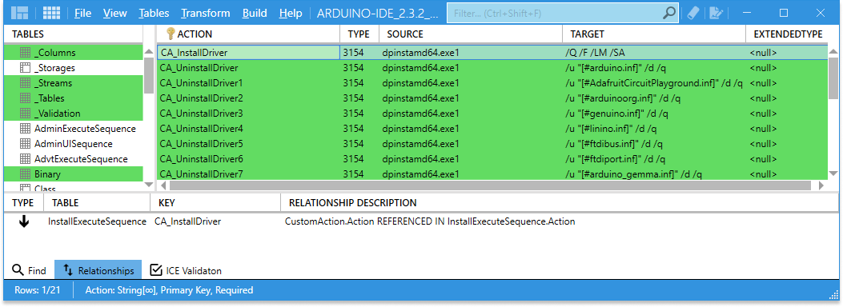Select the _Storages table
The height and width of the screenshot is (307, 843).
click(x=74, y=68)
